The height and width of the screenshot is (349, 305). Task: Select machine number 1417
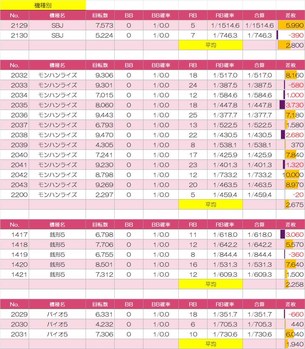[19, 235]
